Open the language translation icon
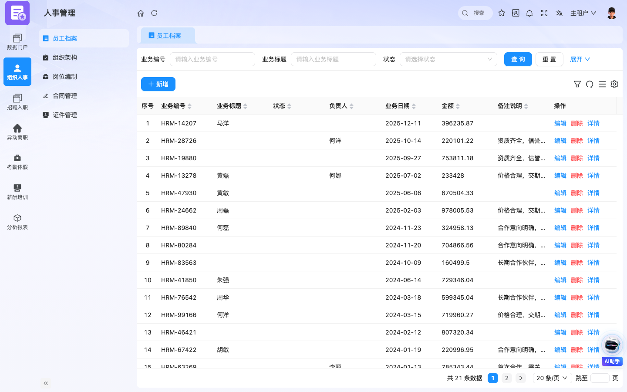 (559, 13)
